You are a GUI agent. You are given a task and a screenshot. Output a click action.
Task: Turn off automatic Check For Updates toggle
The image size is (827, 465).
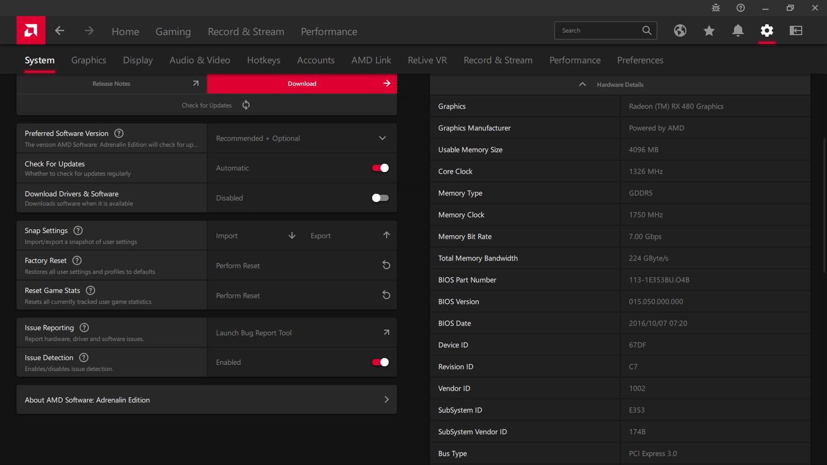[x=380, y=168]
